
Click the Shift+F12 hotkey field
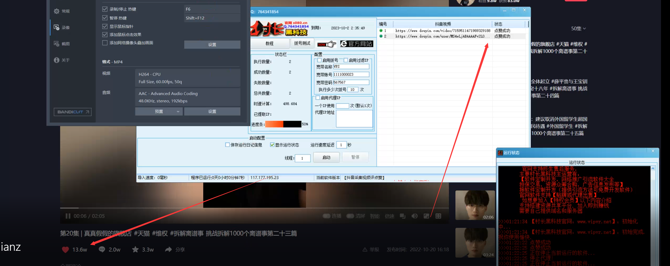click(x=212, y=18)
